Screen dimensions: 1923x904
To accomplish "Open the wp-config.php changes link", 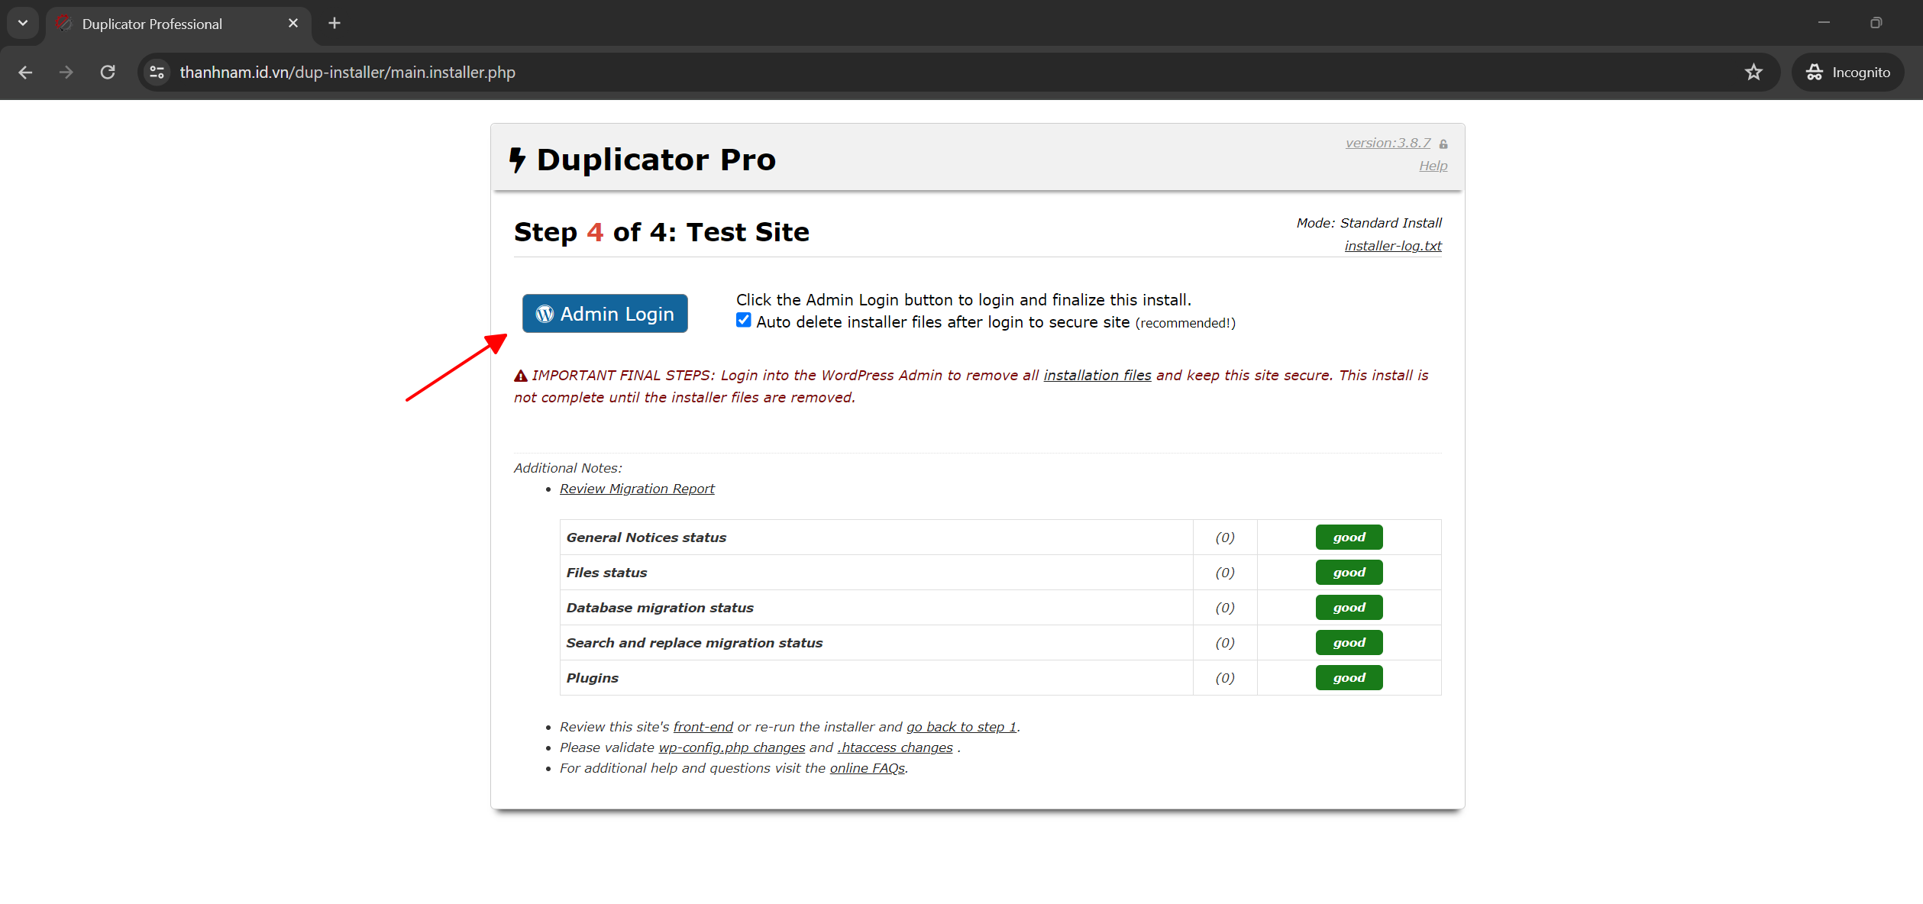I will (732, 747).
